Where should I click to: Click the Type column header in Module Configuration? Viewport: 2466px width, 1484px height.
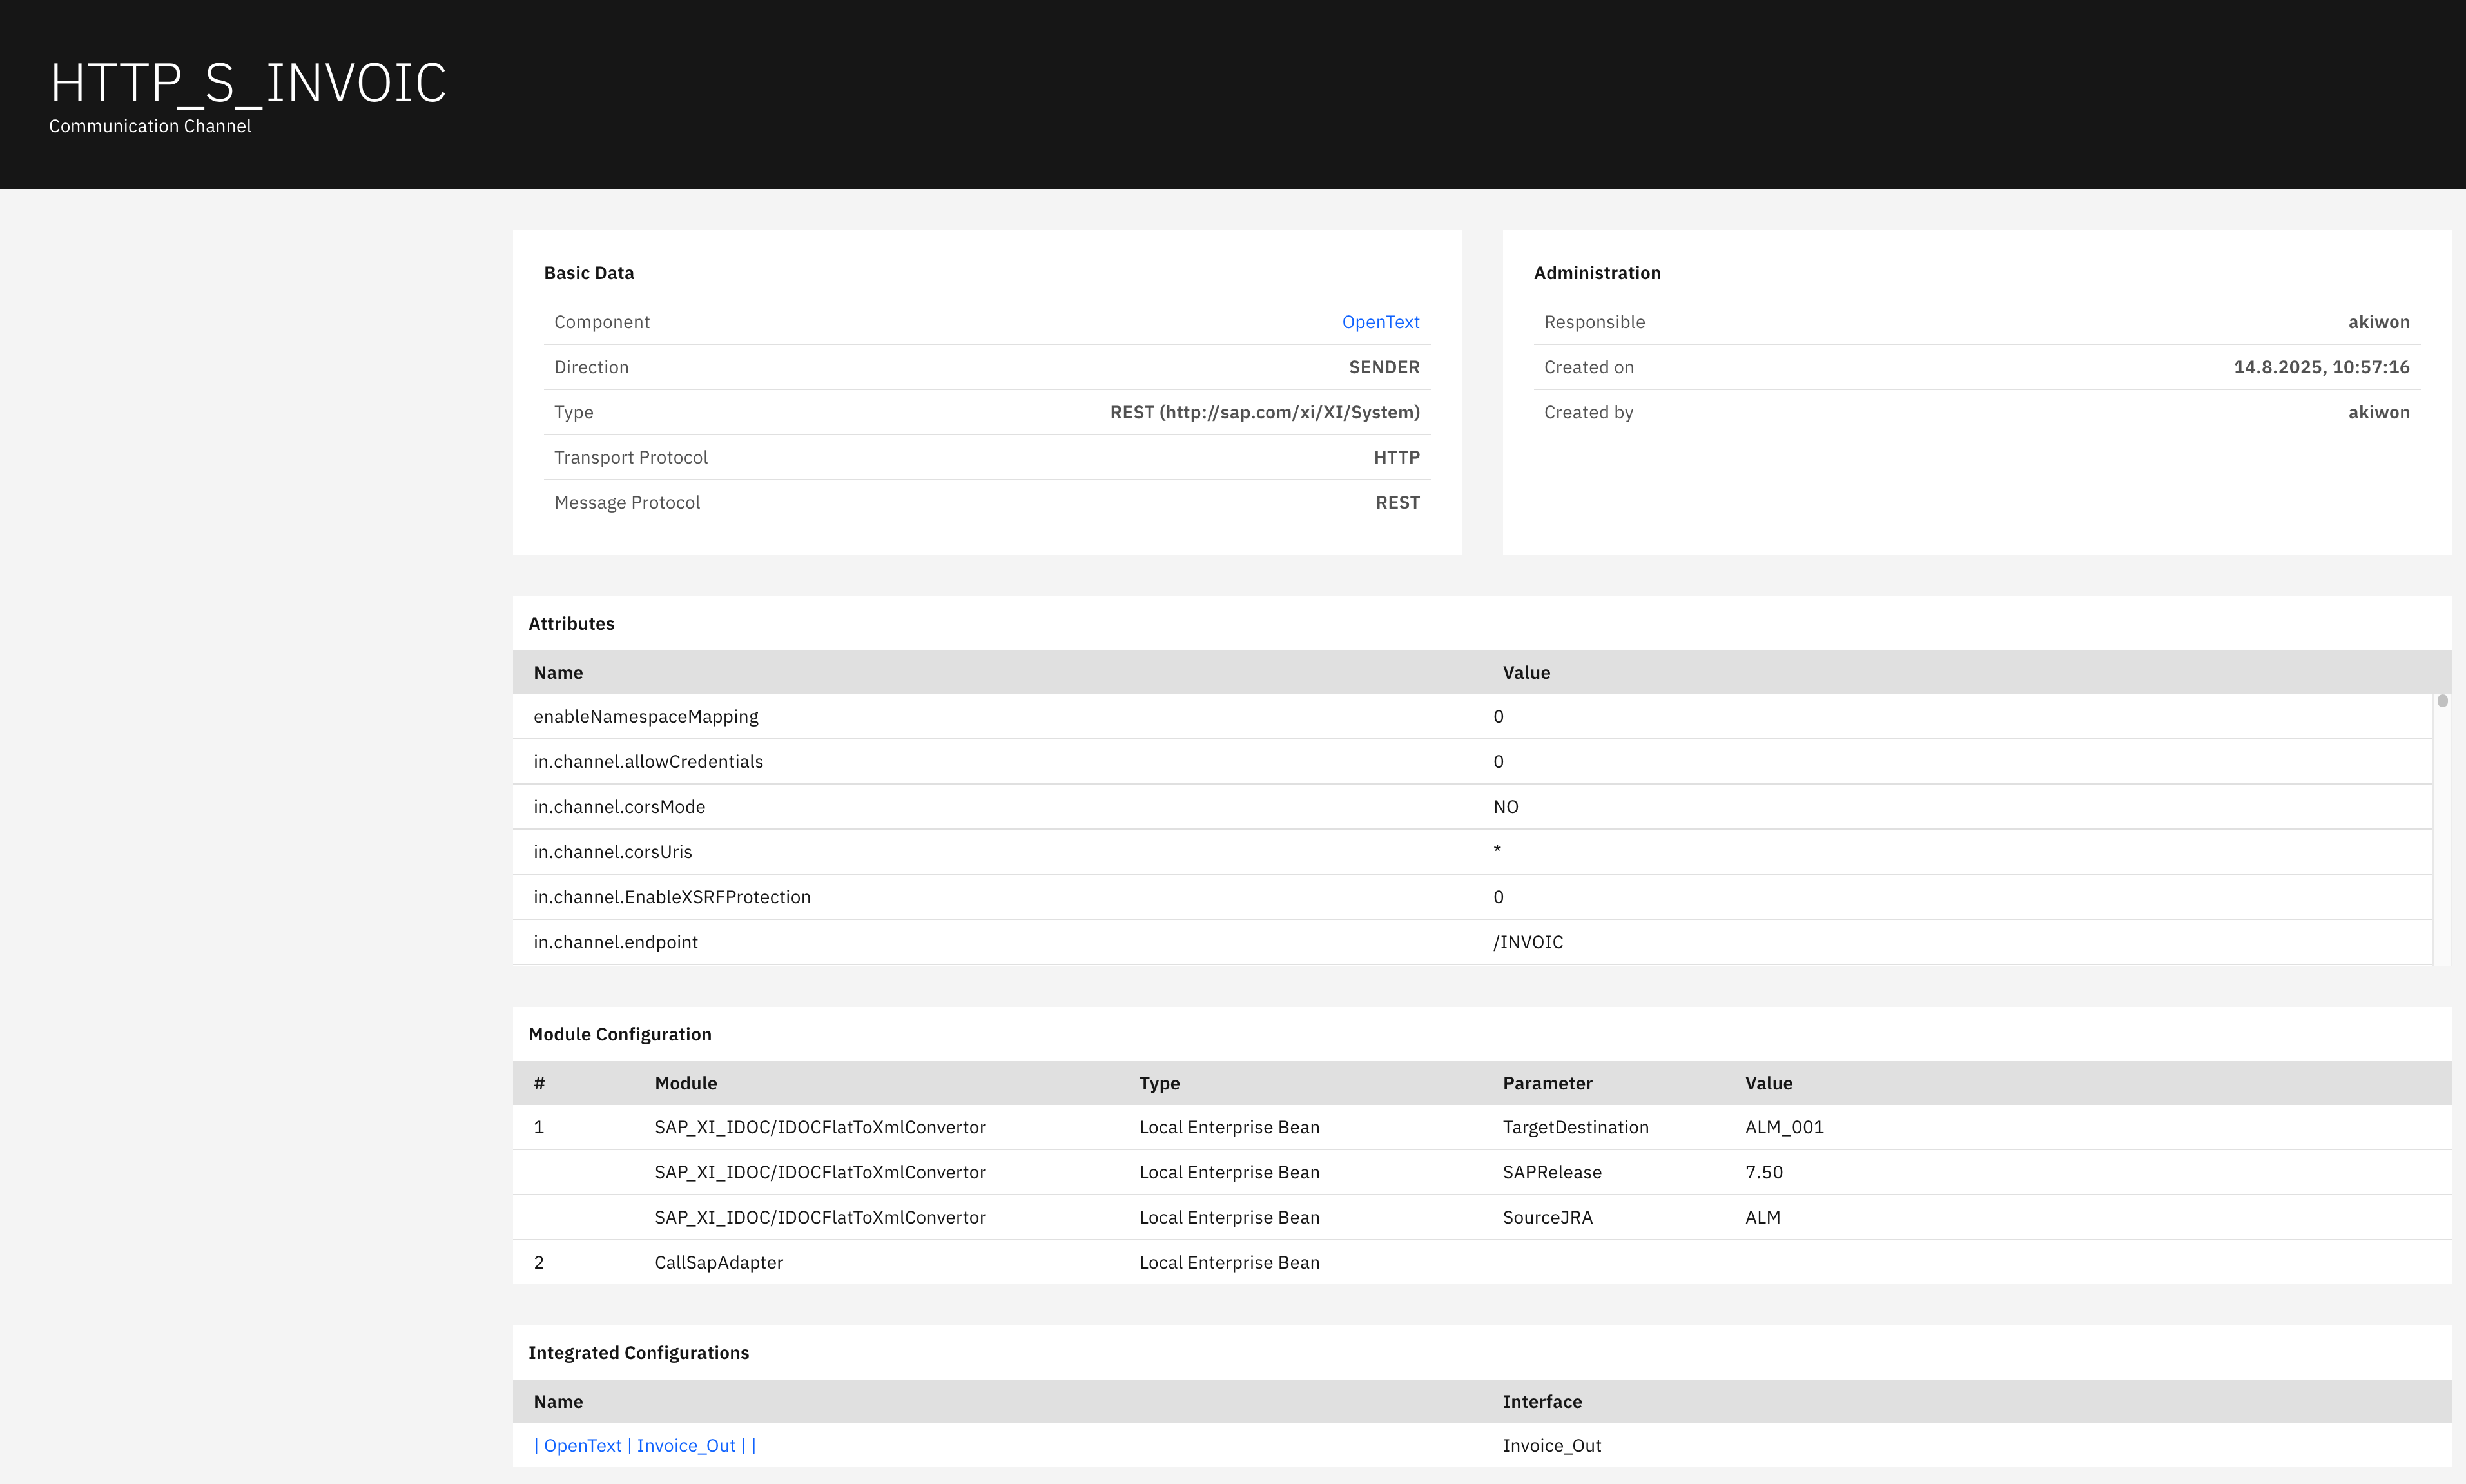coord(1160,1083)
